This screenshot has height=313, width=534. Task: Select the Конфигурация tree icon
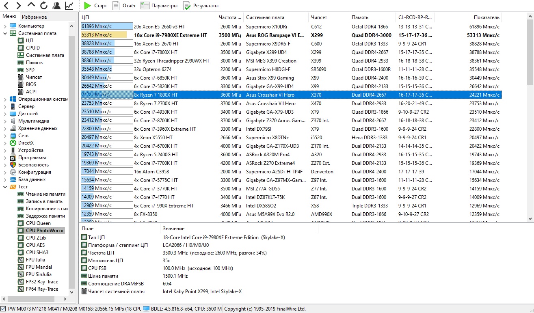(x=13, y=172)
